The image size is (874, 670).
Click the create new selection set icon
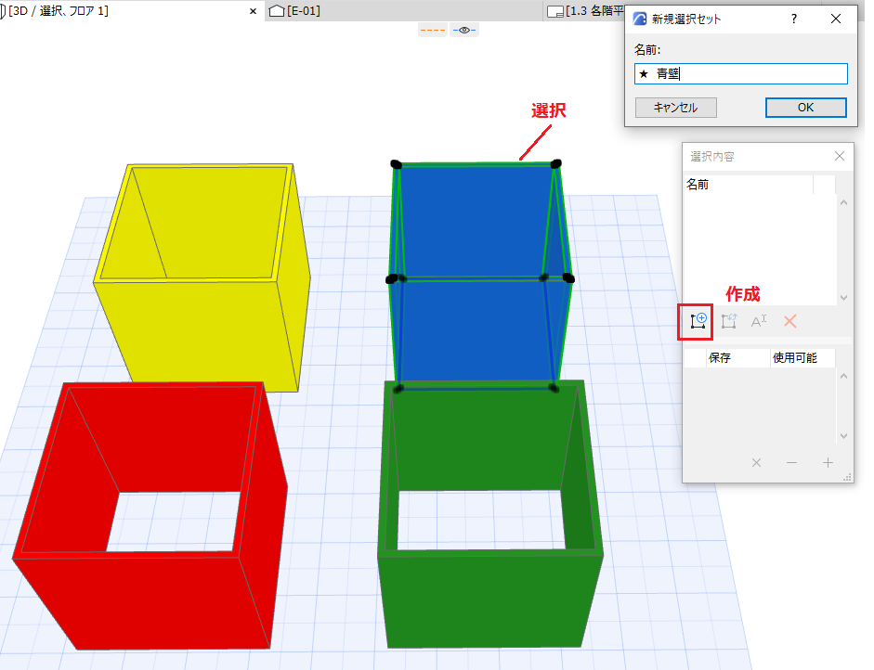click(698, 321)
